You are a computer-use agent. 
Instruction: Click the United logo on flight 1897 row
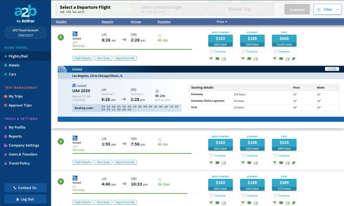click(x=75, y=138)
